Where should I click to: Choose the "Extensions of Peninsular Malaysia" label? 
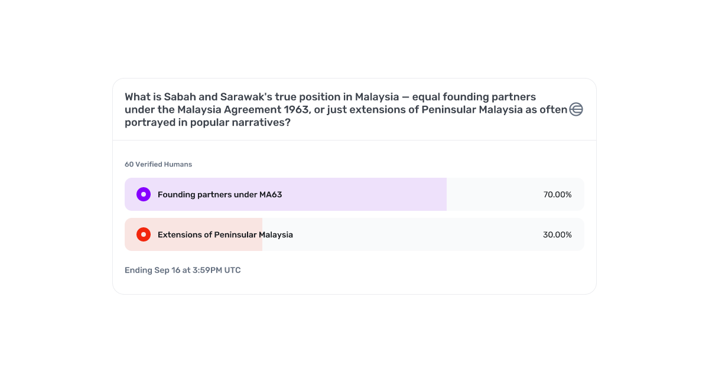coord(225,234)
